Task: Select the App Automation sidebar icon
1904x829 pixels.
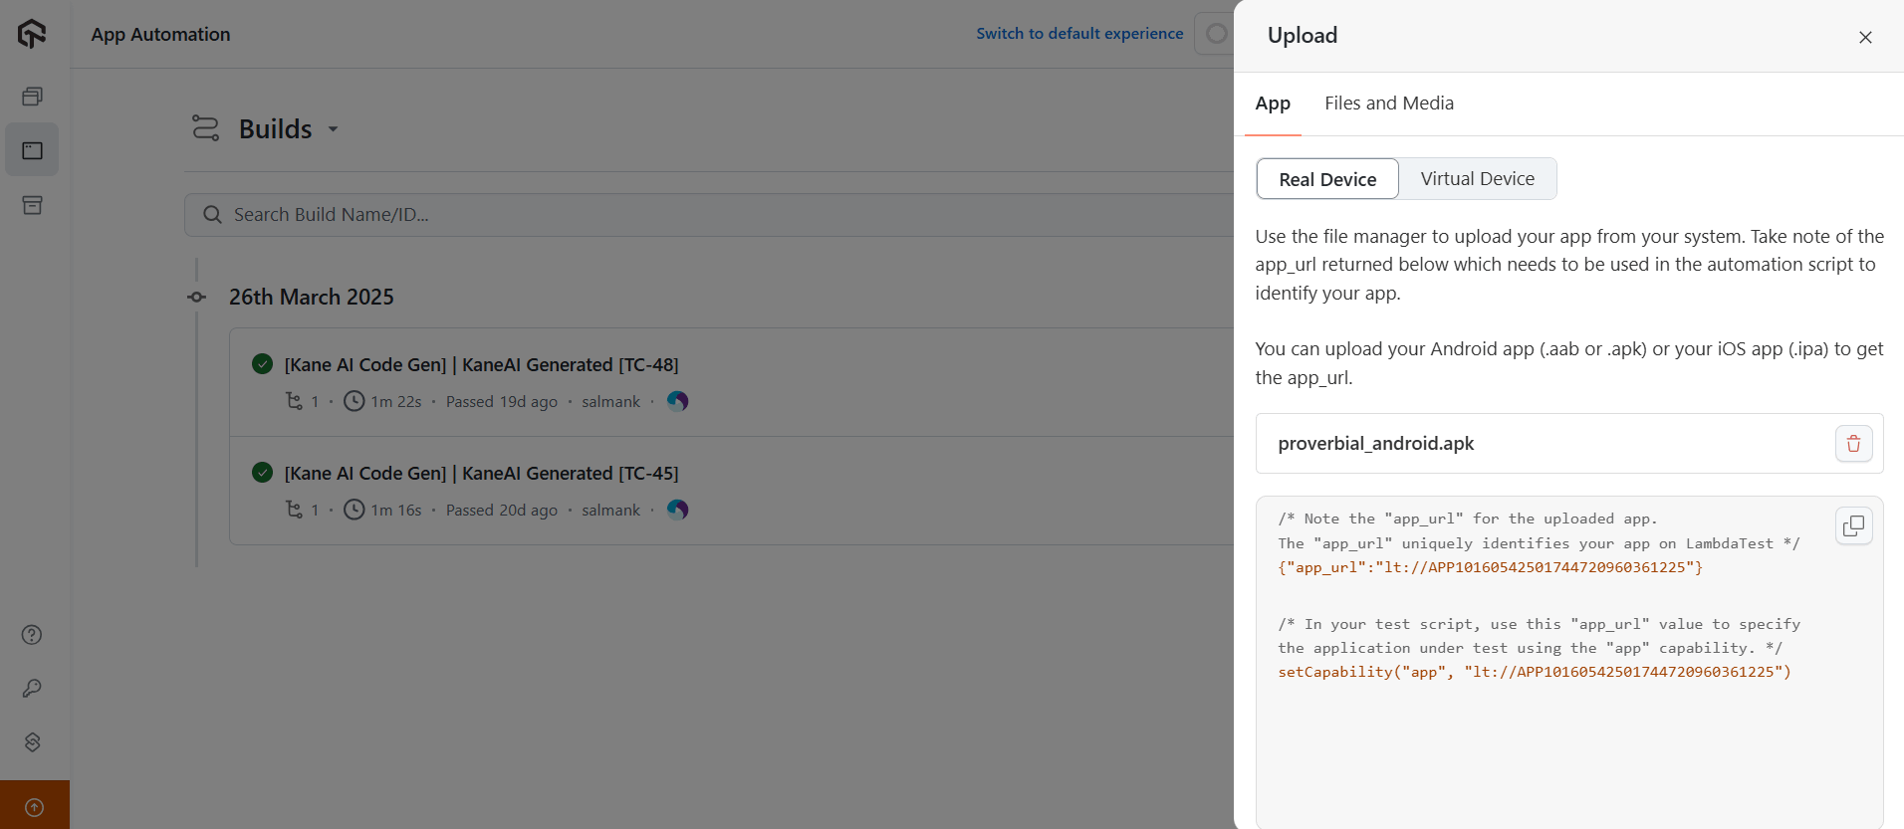Action: point(32,150)
